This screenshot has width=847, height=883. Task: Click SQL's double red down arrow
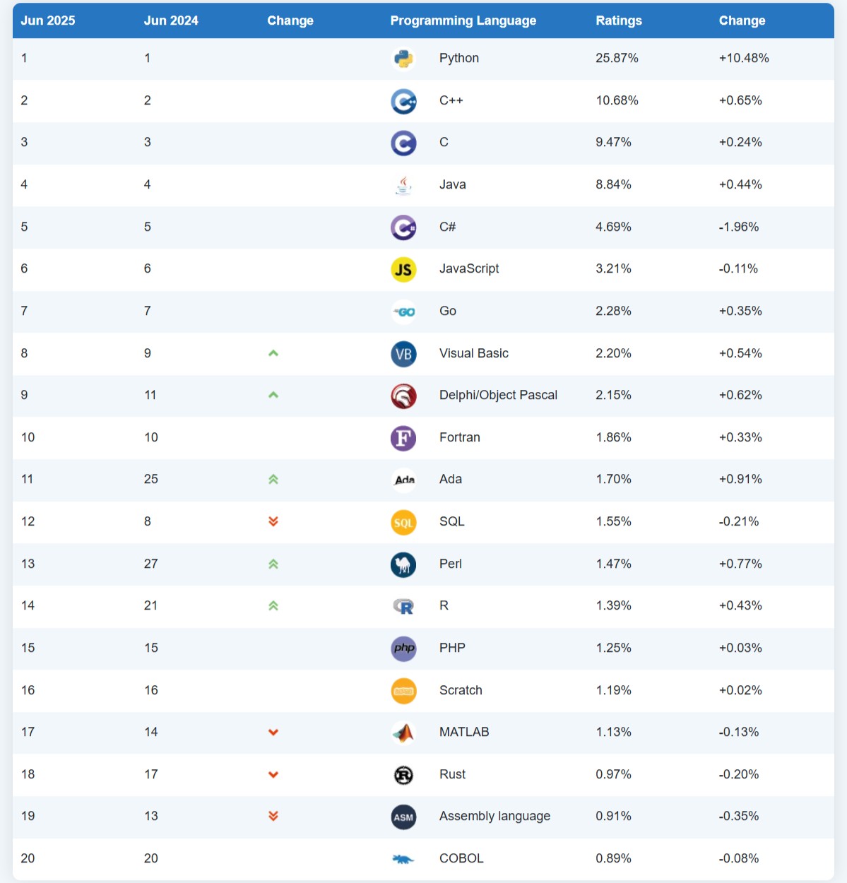273,521
